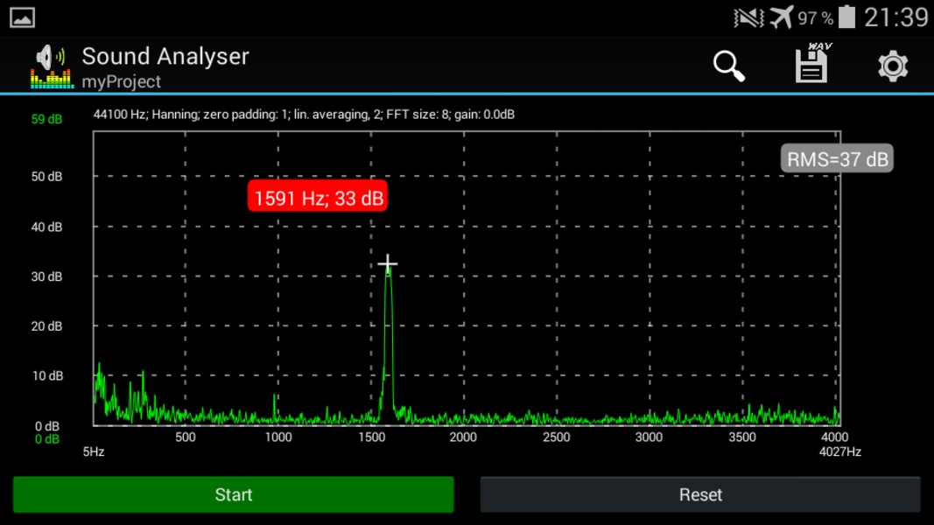Tap the RMS=37 dB readout badge
The width and height of the screenshot is (934, 525).
click(837, 159)
